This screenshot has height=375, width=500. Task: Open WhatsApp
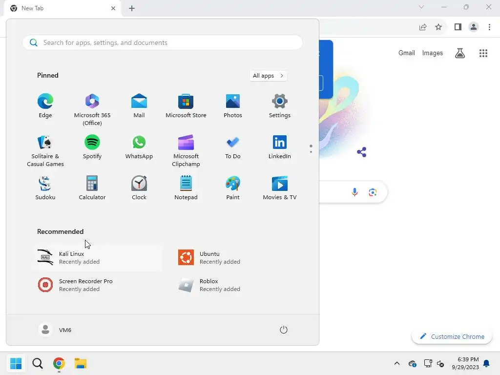139,147
